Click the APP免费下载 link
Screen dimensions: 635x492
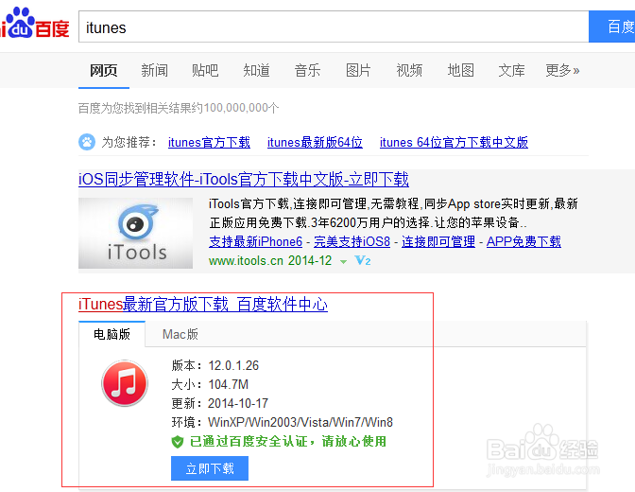point(523,241)
